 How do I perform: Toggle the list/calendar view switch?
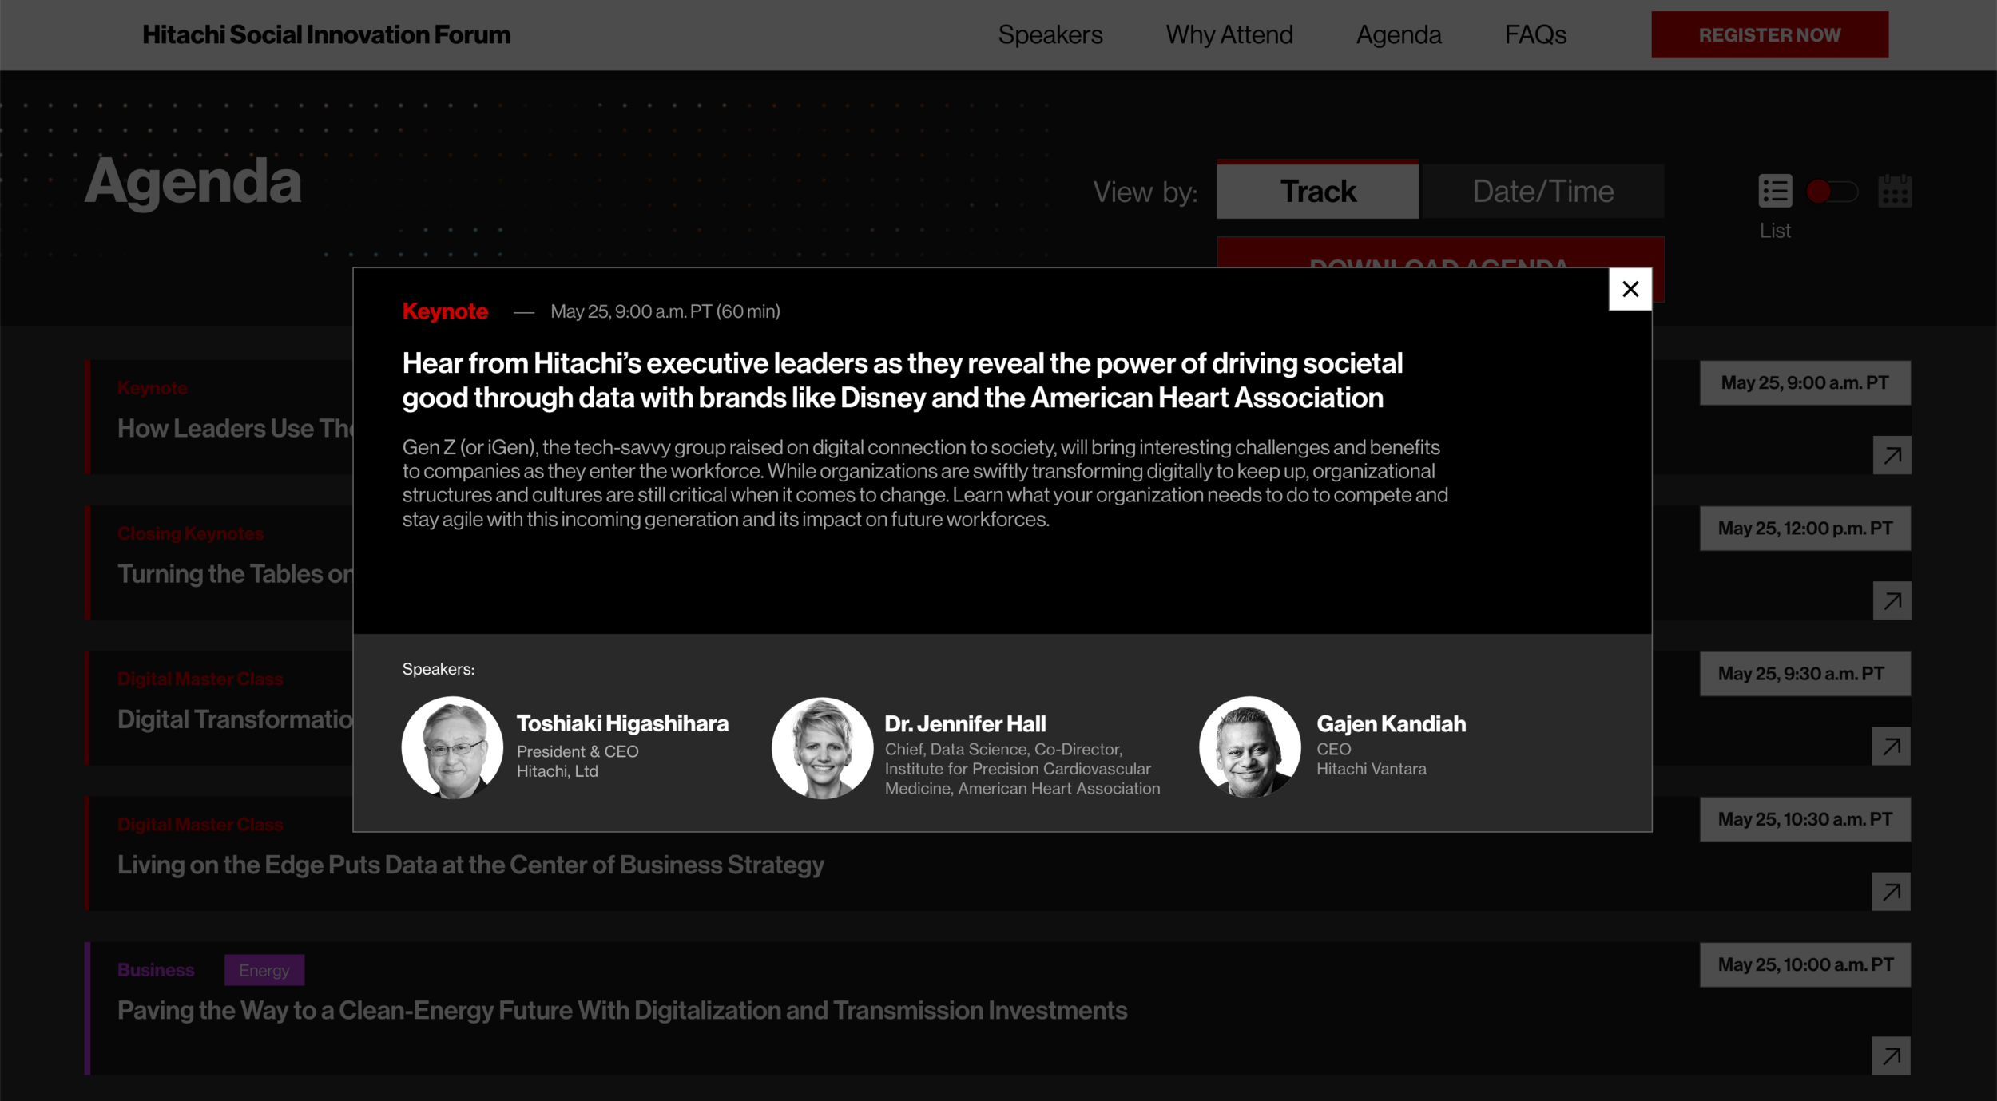pos(1832,192)
